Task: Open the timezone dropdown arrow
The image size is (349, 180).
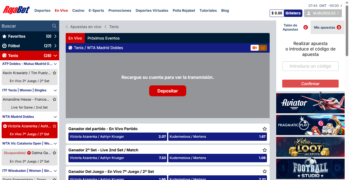Action: click(341, 5)
